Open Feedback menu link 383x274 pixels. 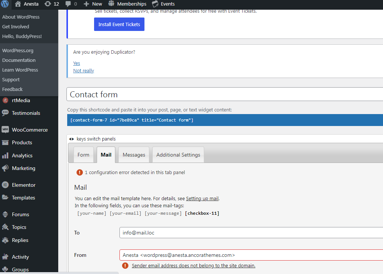point(12,89)
